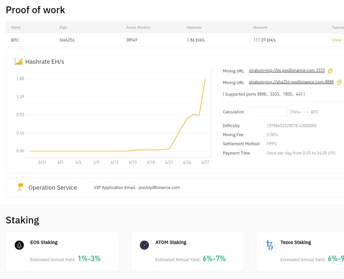The image size is (344, 279).
Task: Open the stratum+tcp://sha256.poolbinance.com:8888 link
Action: point(291,82)
